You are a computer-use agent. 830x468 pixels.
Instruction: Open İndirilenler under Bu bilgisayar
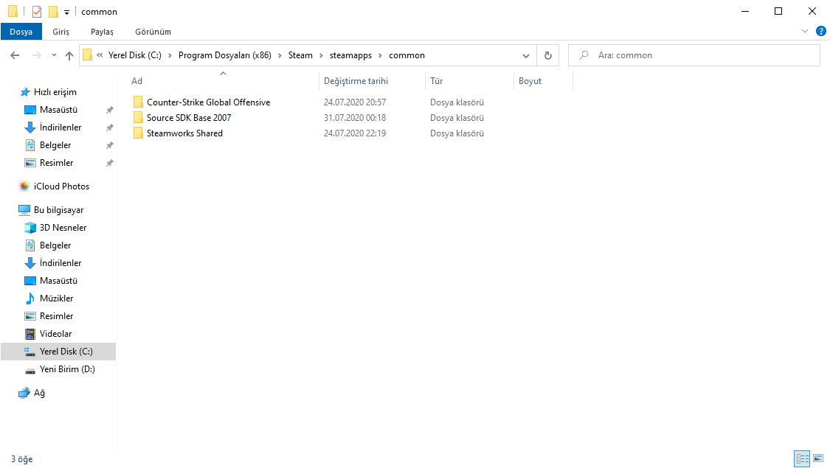point(60,263)
